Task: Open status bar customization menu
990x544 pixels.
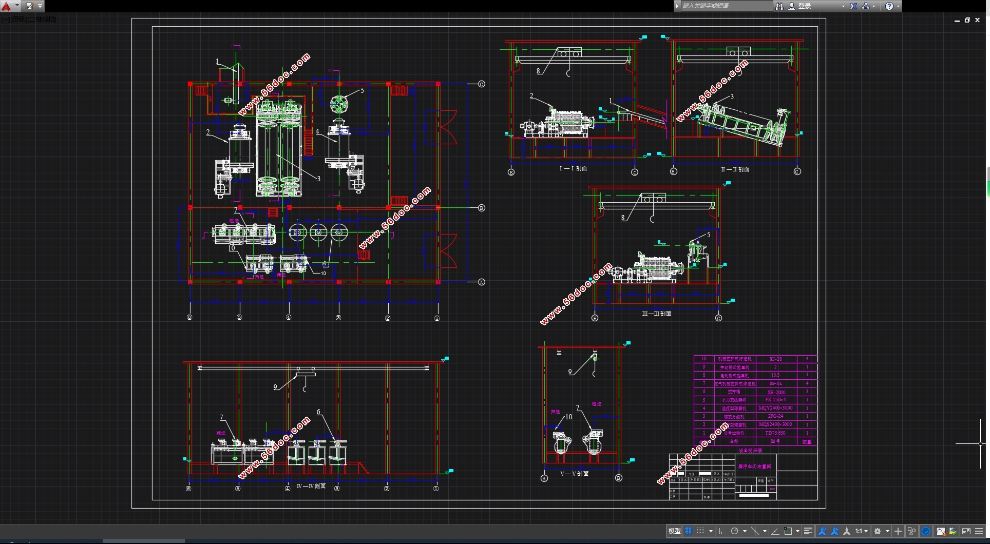Action: [979, 531]
